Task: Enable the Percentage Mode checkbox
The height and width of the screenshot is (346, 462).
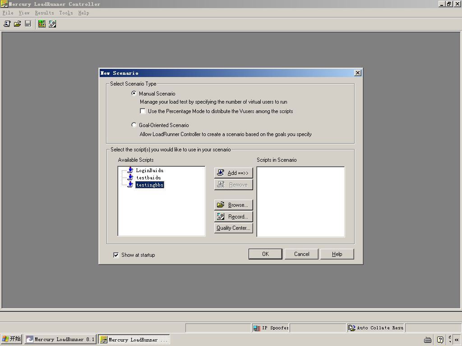Action: click(143, 111)
